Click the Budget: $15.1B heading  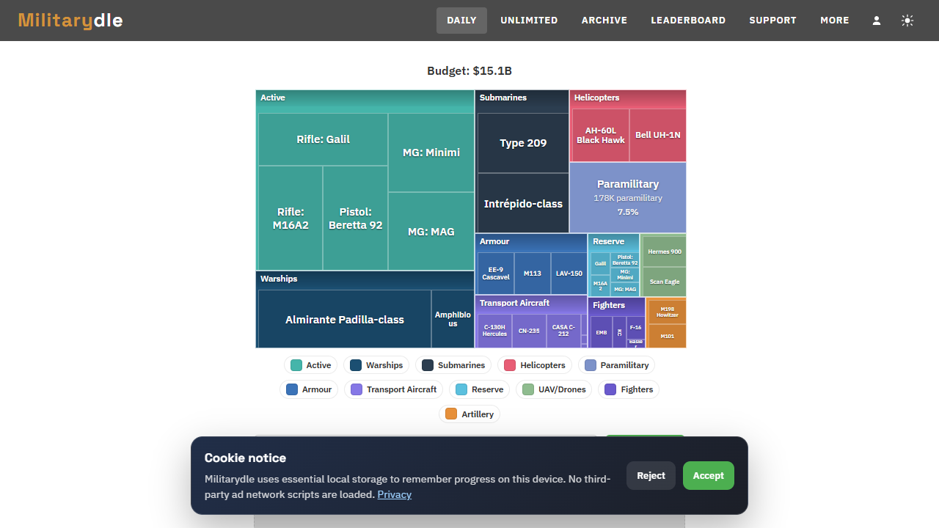[x=469, y=71]
